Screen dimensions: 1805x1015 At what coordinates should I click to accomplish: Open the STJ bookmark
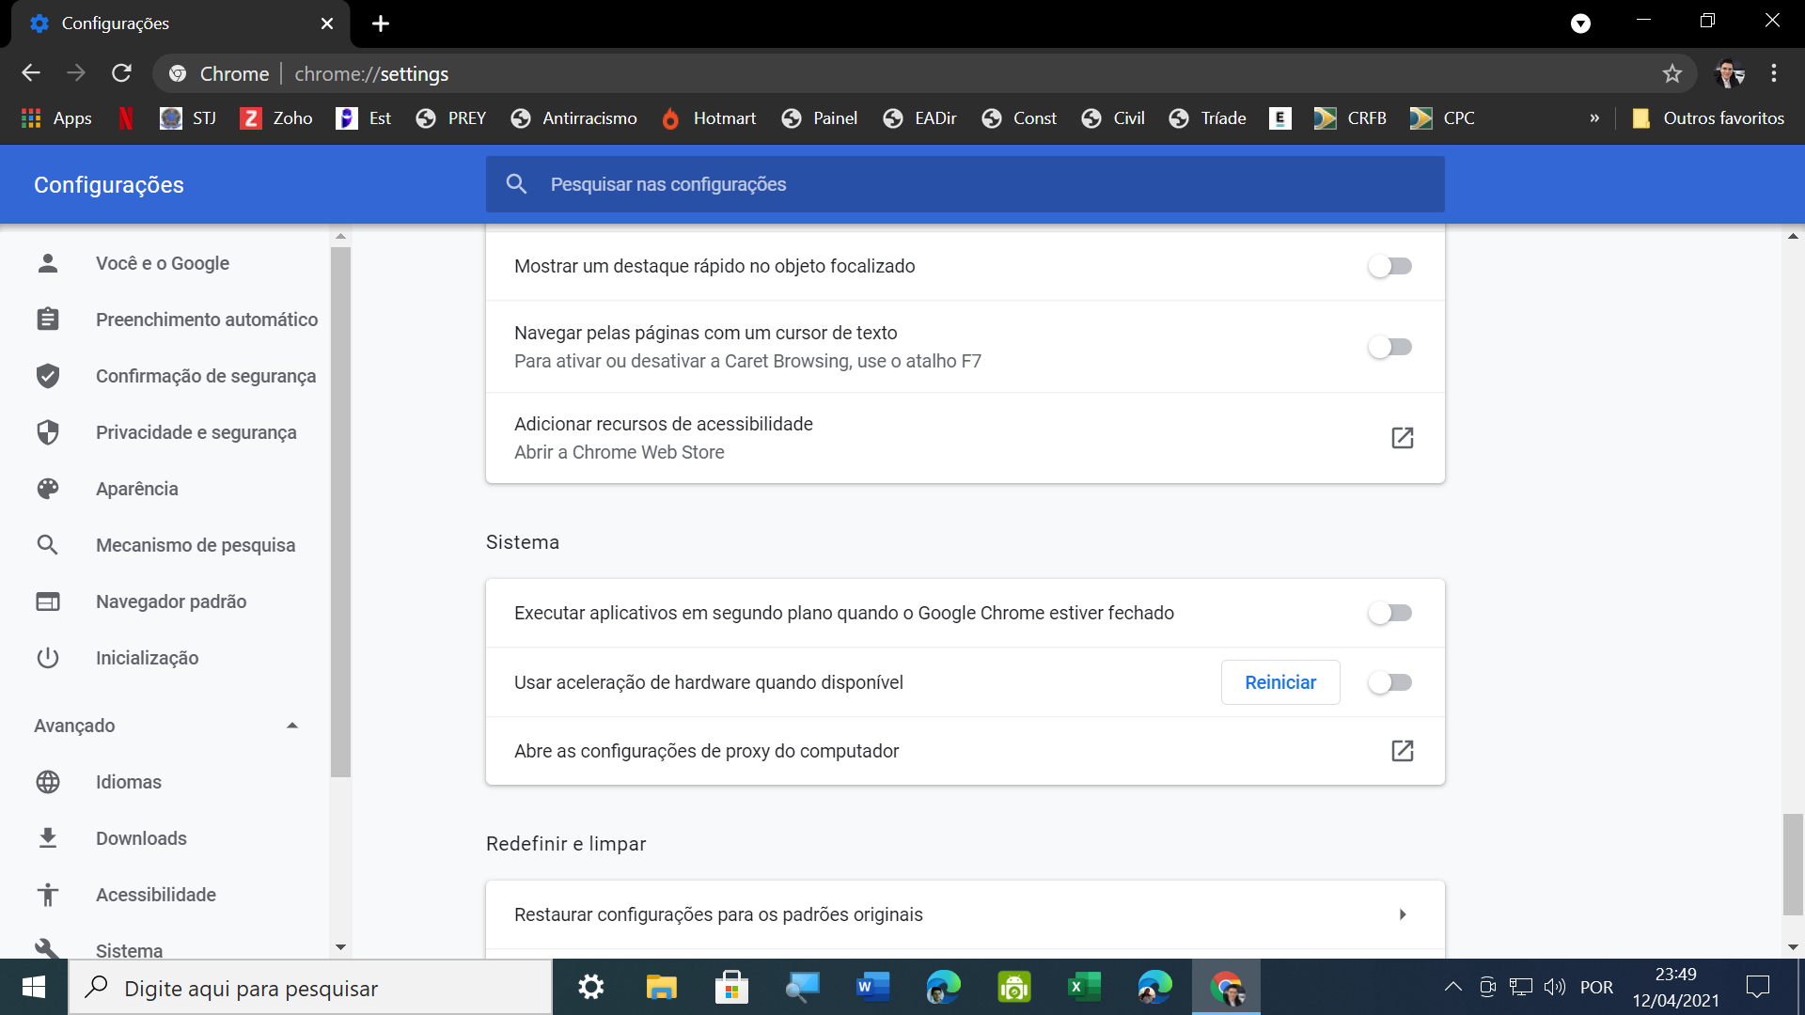(x=188, y=118)
